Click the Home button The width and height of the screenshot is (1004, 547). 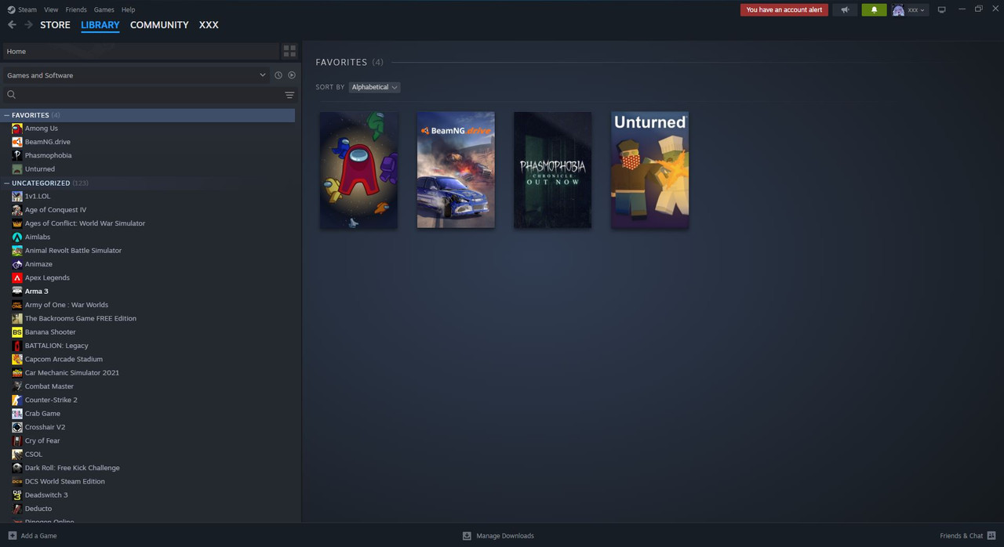[x=140, y=51]
